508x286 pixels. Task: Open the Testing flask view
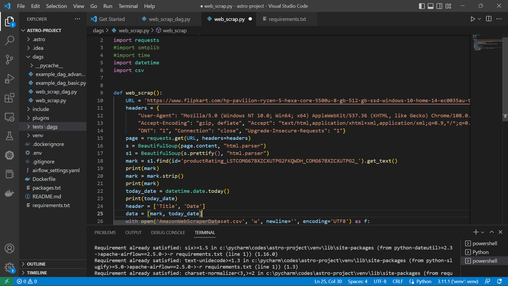[10, 136]
